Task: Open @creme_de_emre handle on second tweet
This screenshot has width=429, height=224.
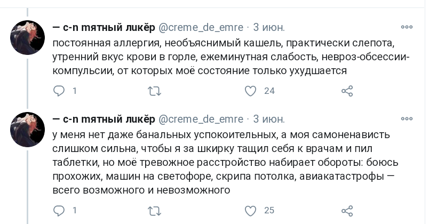Action: pos(201,118)
